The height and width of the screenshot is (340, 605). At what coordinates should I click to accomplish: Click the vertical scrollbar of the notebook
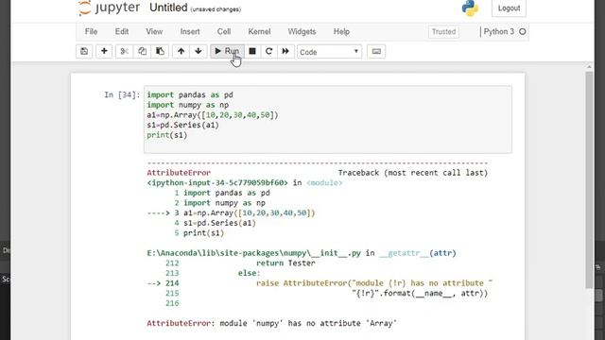(589, 180)
